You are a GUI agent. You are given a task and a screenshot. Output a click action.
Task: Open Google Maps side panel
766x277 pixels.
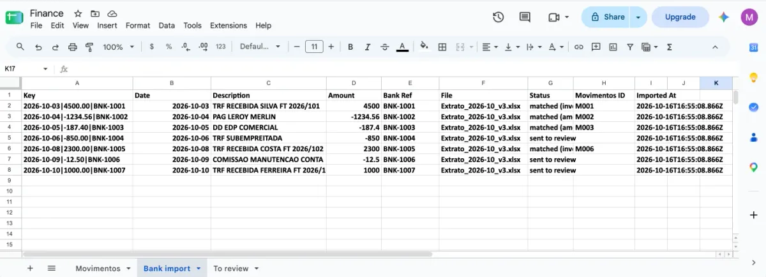(x=753, y=167)
